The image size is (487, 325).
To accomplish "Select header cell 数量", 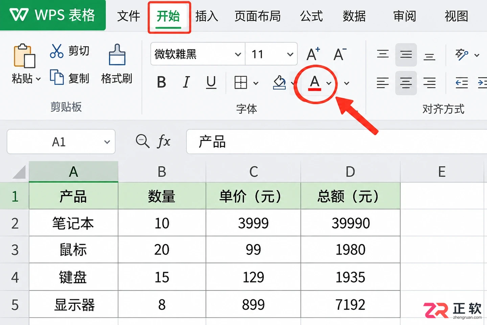I will (x=162, y=196).
